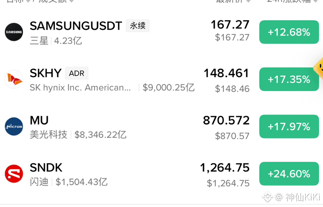Click the watermark logo beside 神仙KiKi
Image resolution: width=323 pixels, height=207 pixels.
pyautogui.click(x=267, y=197)
